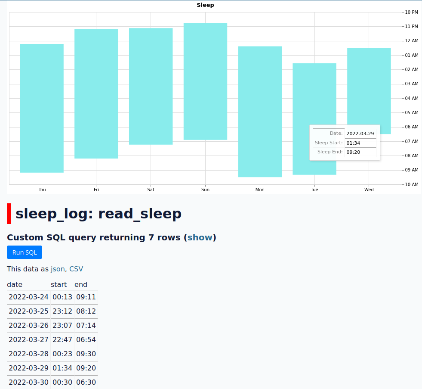This screenshot has height=389, width=422.
Task: Click the 23:12 start time for 2022-03-25
Action: (62, 311)
